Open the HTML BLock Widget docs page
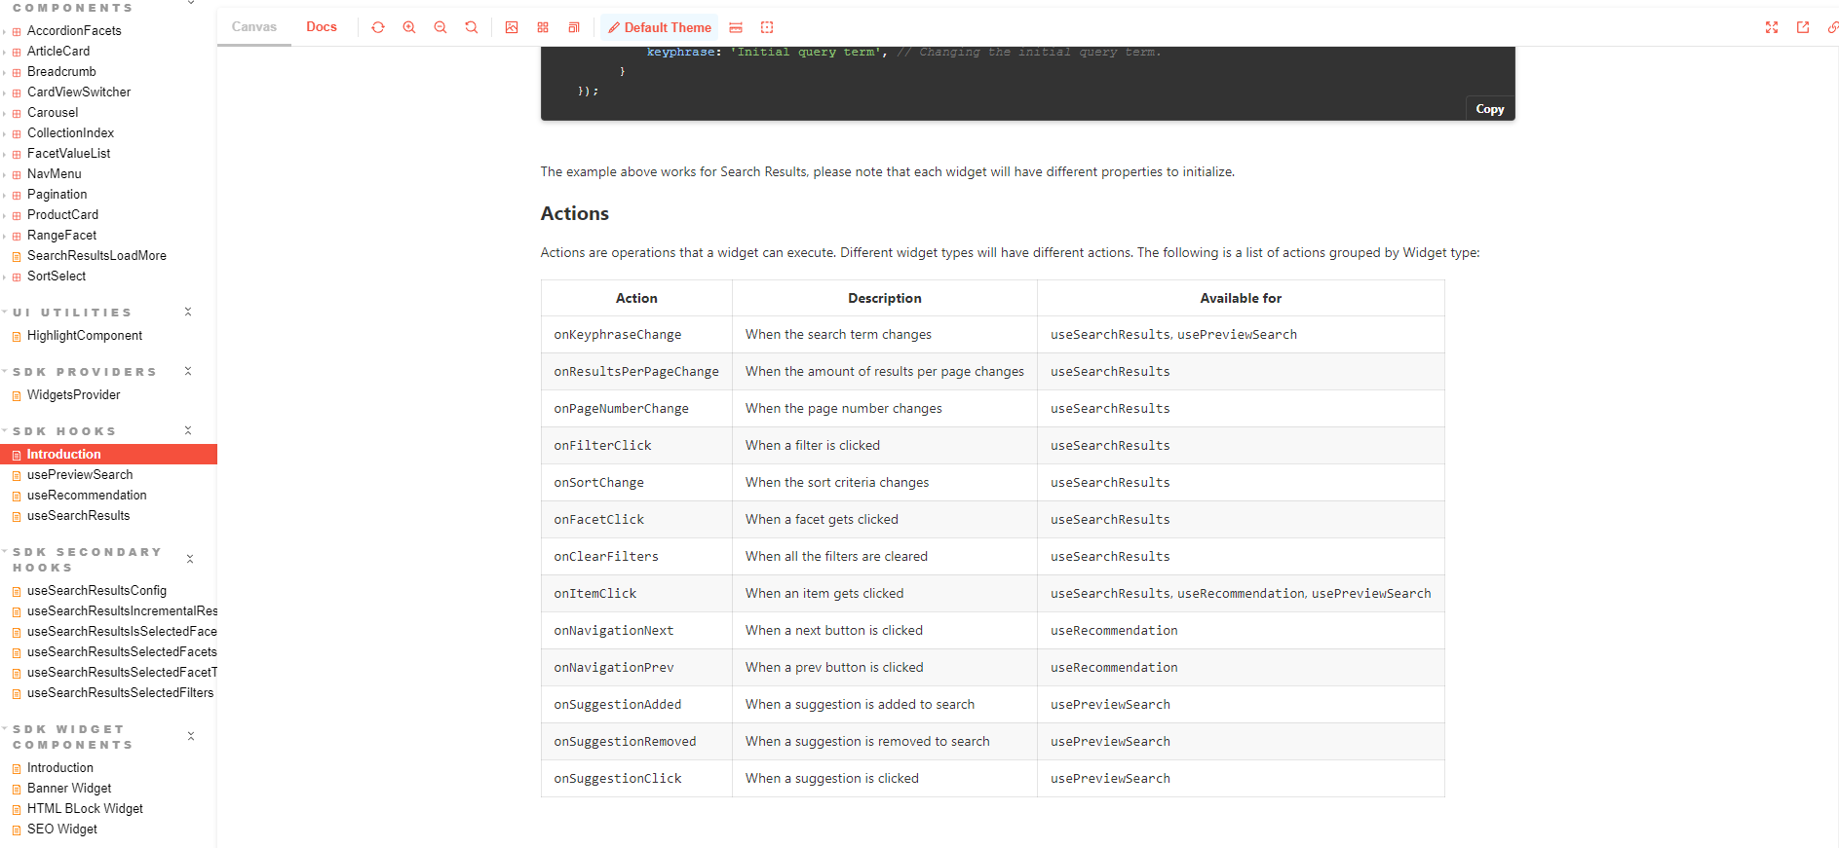This screenshot has height=848, width=1839. point(85,809)
